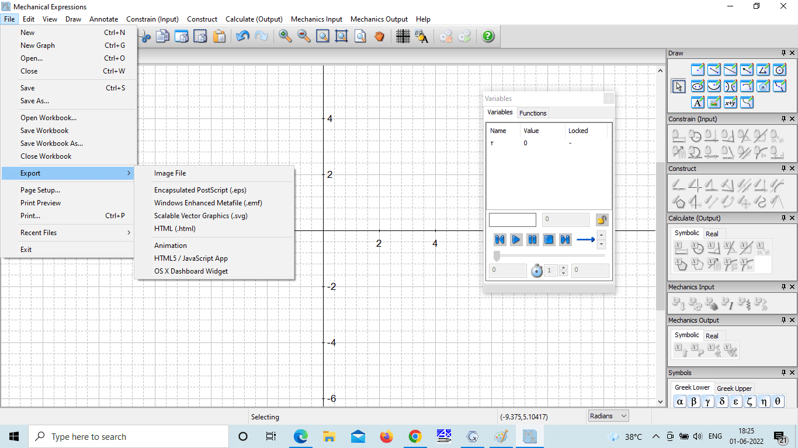798x448 pixels.
Task: Pause the variable animation
Action: (532, 239)
